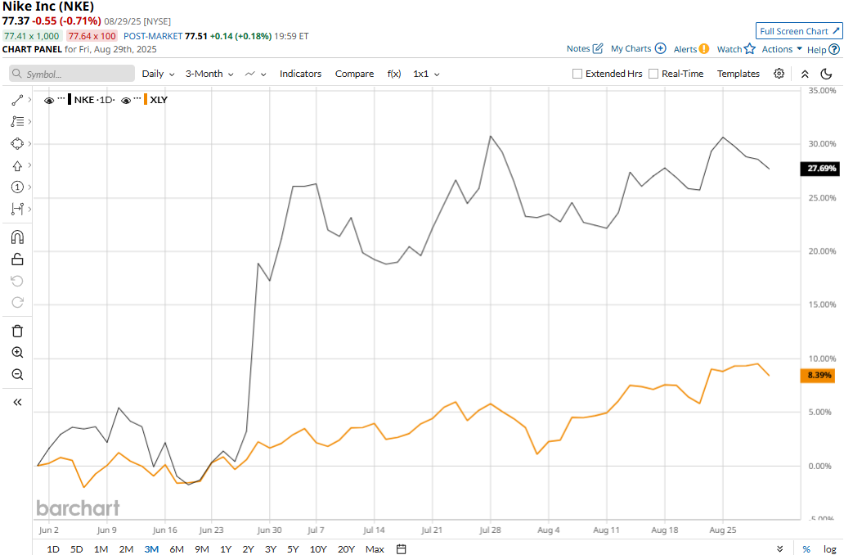The image size is (844, 555).
Task: Select the price range measure tool
Action: [x=17, y=209]
